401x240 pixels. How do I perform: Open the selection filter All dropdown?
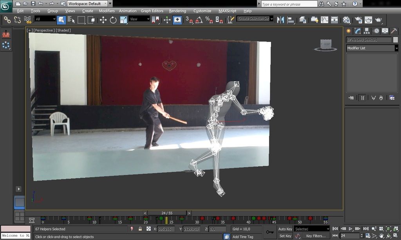pos(45,19)
